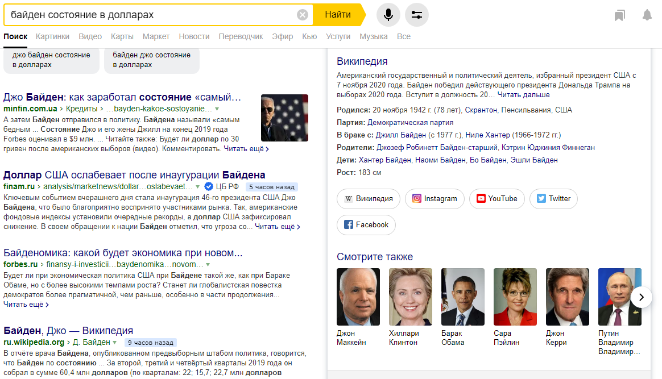Switch to the Картинки tab

pyautogui.click(x=52, y=37)
